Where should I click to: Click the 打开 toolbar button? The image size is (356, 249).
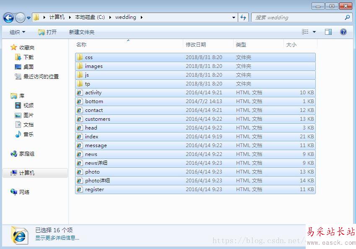(x=47, y=32)
